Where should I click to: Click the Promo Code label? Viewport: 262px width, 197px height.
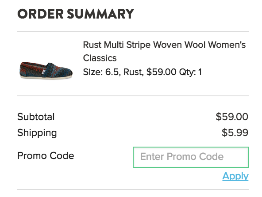click(x=46, y=155)
